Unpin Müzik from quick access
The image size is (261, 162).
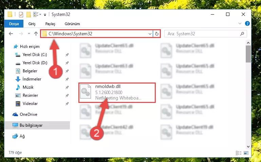[x=67, y=87]
